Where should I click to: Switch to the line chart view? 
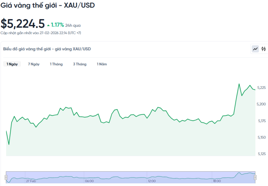tap(255, 49)
